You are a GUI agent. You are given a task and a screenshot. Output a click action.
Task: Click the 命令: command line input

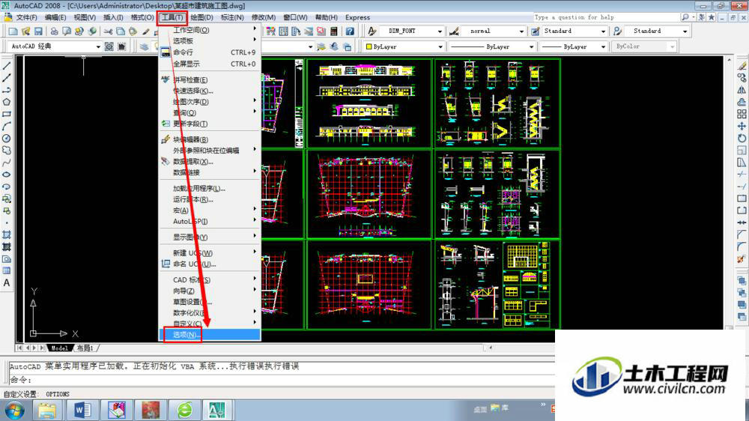(x=282, y=380)
